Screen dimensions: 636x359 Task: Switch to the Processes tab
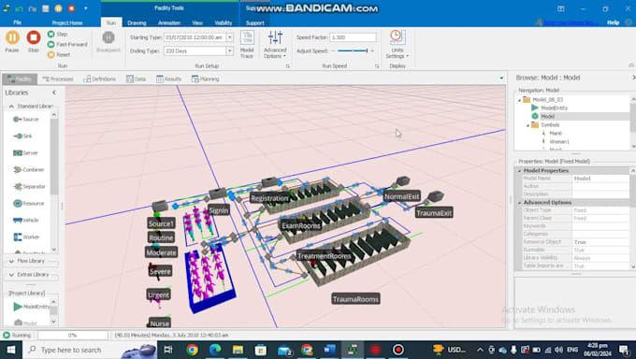(58, 79)
